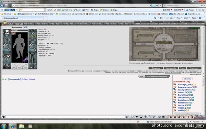This screenshot has width=206, height=129.
Task: Click the enter arrow icon beside chat input
Action: [x=127, y=117]
